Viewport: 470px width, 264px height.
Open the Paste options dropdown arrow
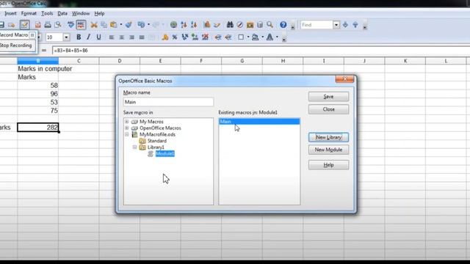[x=121, y=25]
